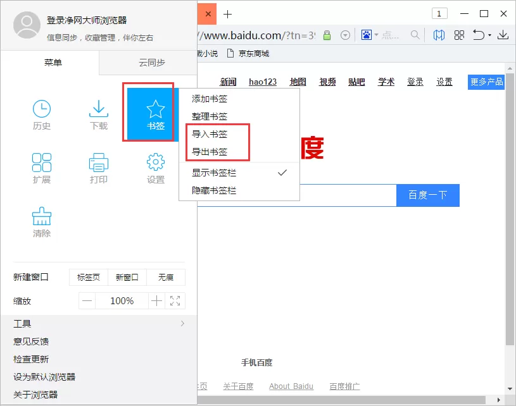
Task: Click the 更多产品 button
Action: click(486, 82)
